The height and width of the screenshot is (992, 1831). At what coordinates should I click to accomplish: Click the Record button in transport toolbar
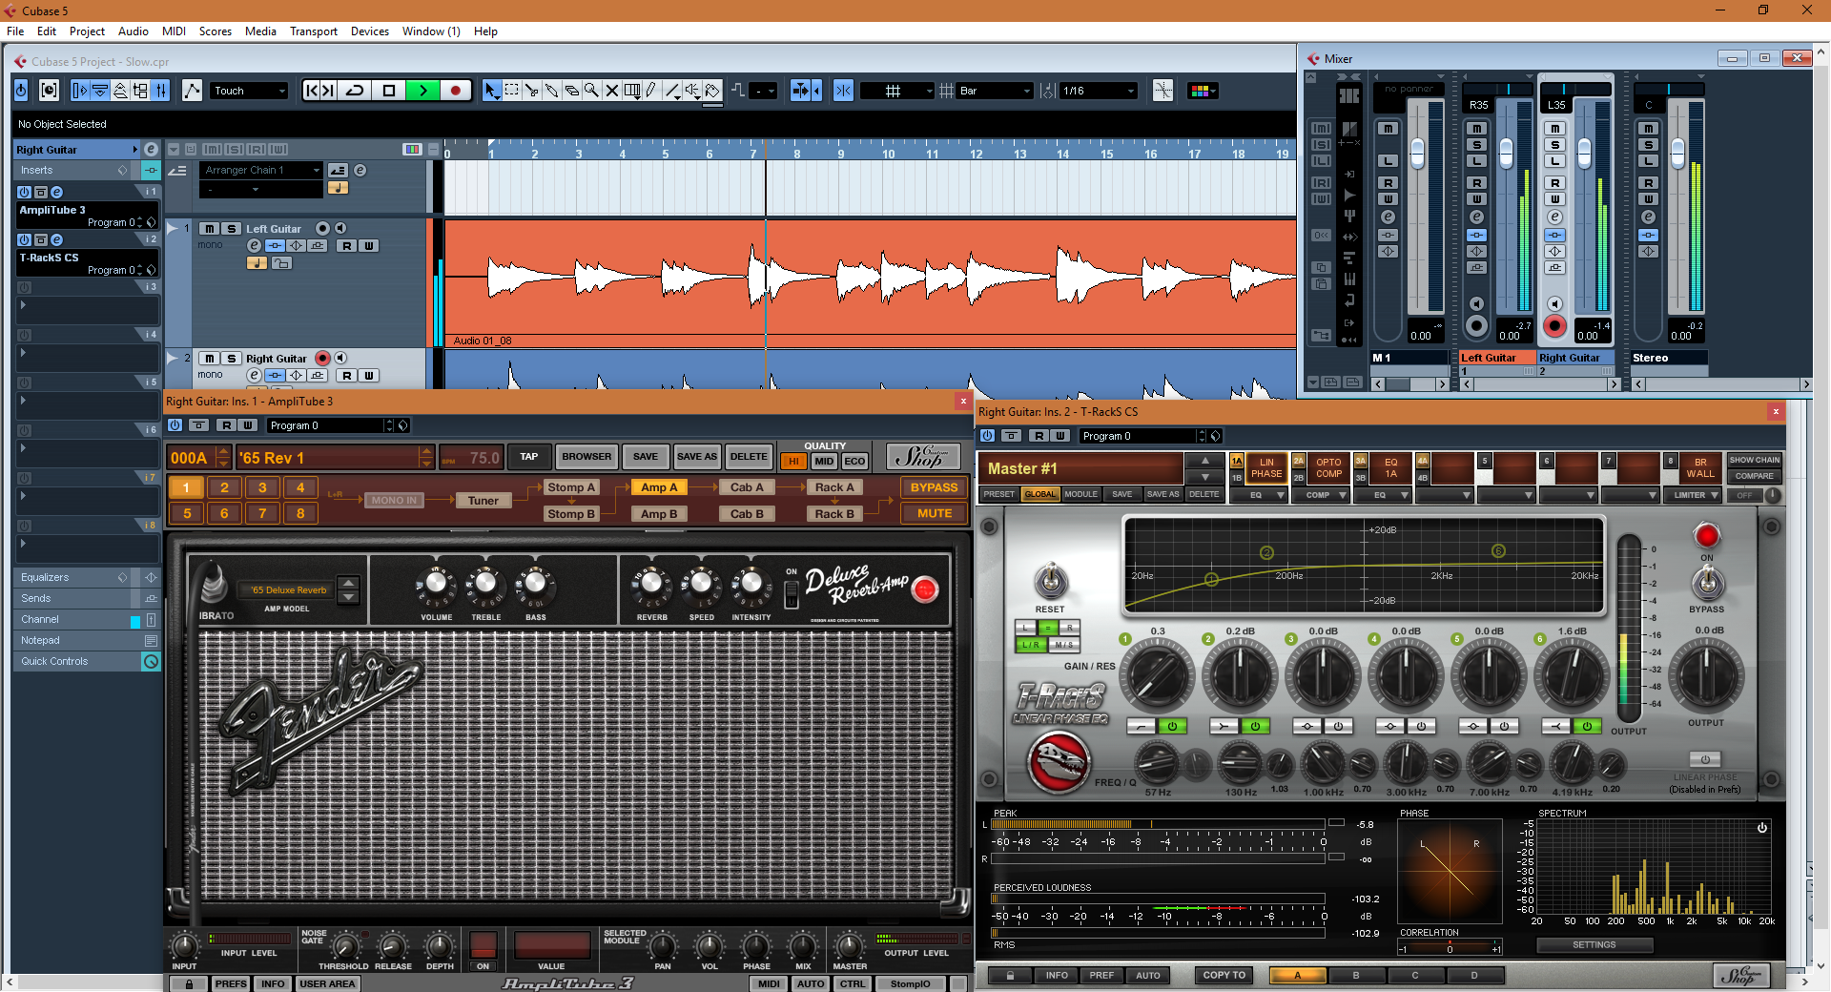coord(455,91)
